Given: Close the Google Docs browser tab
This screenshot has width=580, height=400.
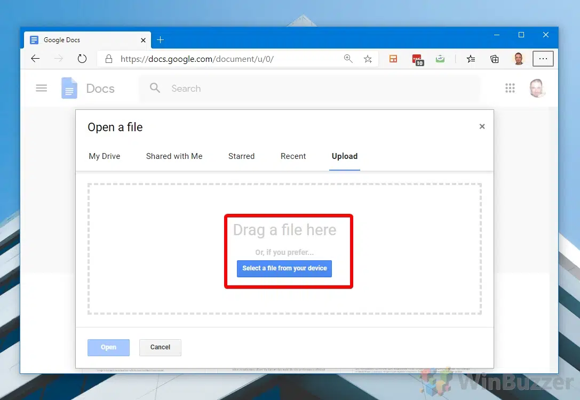Looking at the screenshot, I should point(143,40).
